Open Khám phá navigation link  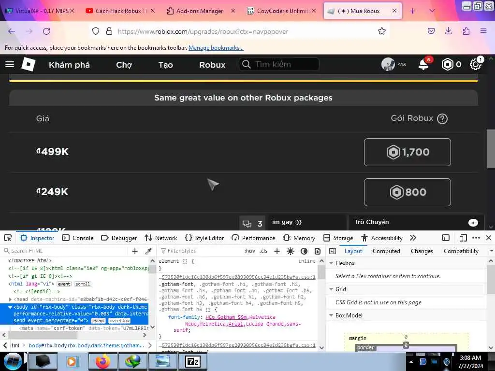pyautogui.click(x=69, y=65)
